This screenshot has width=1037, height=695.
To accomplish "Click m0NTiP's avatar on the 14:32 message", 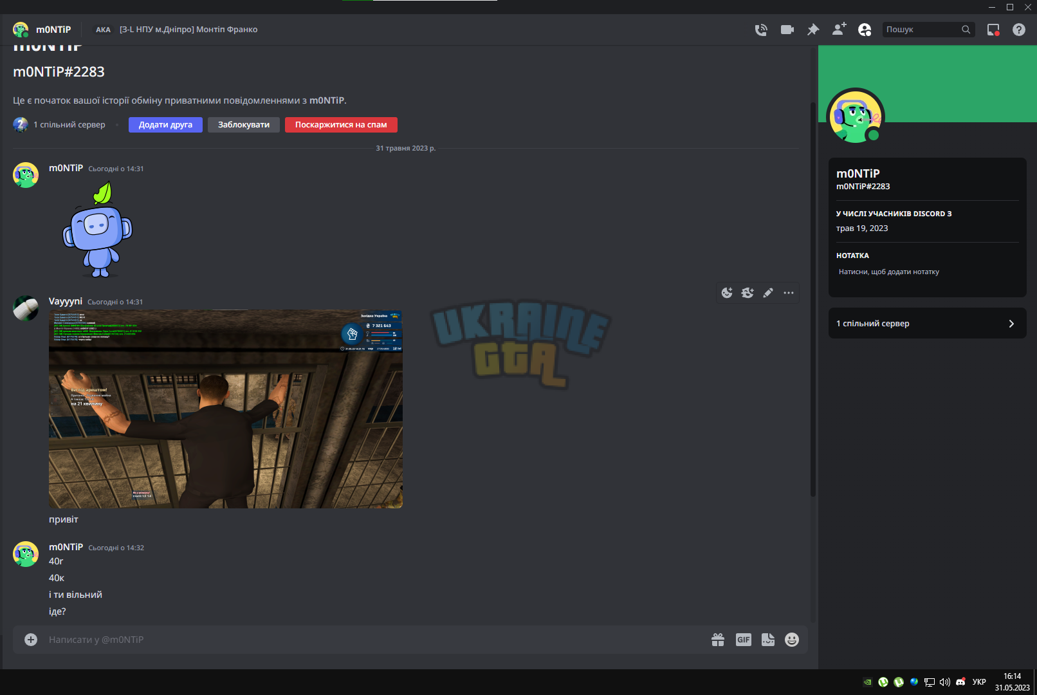I will [26, 554].
